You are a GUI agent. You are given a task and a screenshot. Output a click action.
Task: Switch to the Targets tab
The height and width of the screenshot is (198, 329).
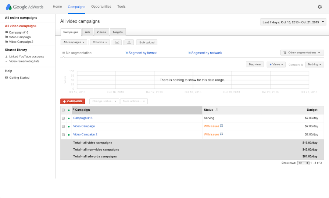118,32
